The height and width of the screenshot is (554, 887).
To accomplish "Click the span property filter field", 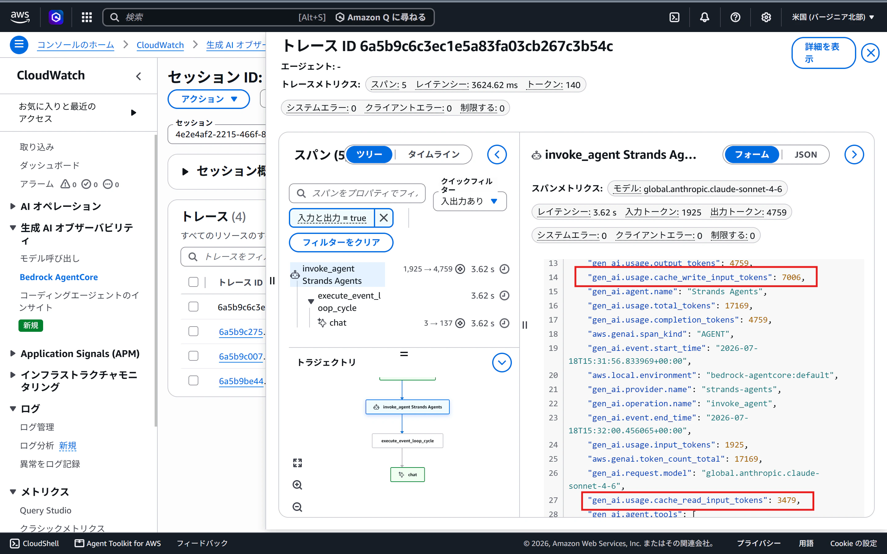I will 357,193.
